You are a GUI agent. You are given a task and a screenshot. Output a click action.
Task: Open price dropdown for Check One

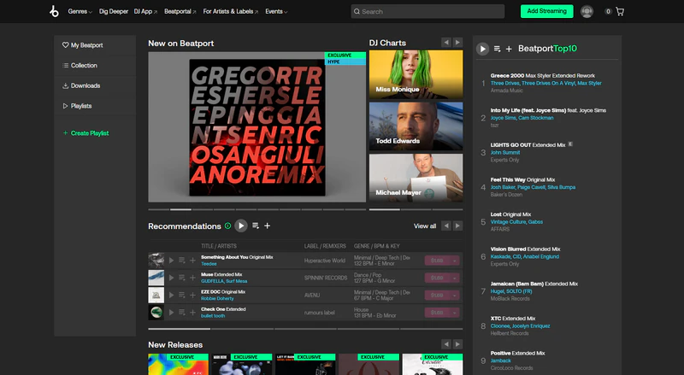(455, 313)
